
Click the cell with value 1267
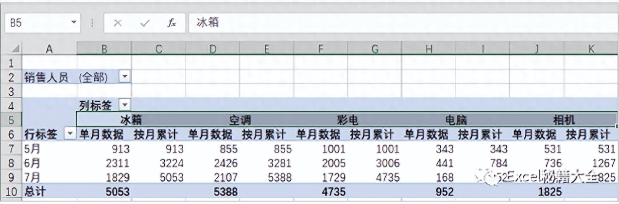[590, 163]
